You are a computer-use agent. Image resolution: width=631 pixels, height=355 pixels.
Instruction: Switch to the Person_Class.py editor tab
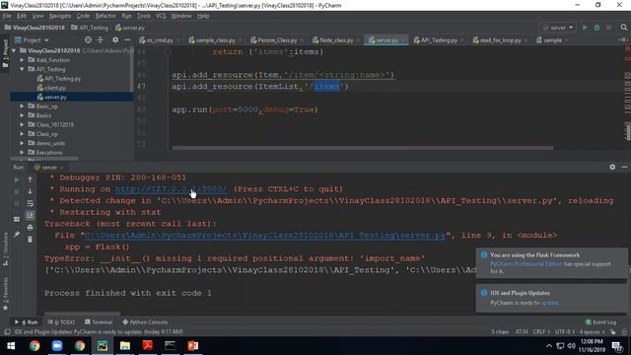click(277, 39)
